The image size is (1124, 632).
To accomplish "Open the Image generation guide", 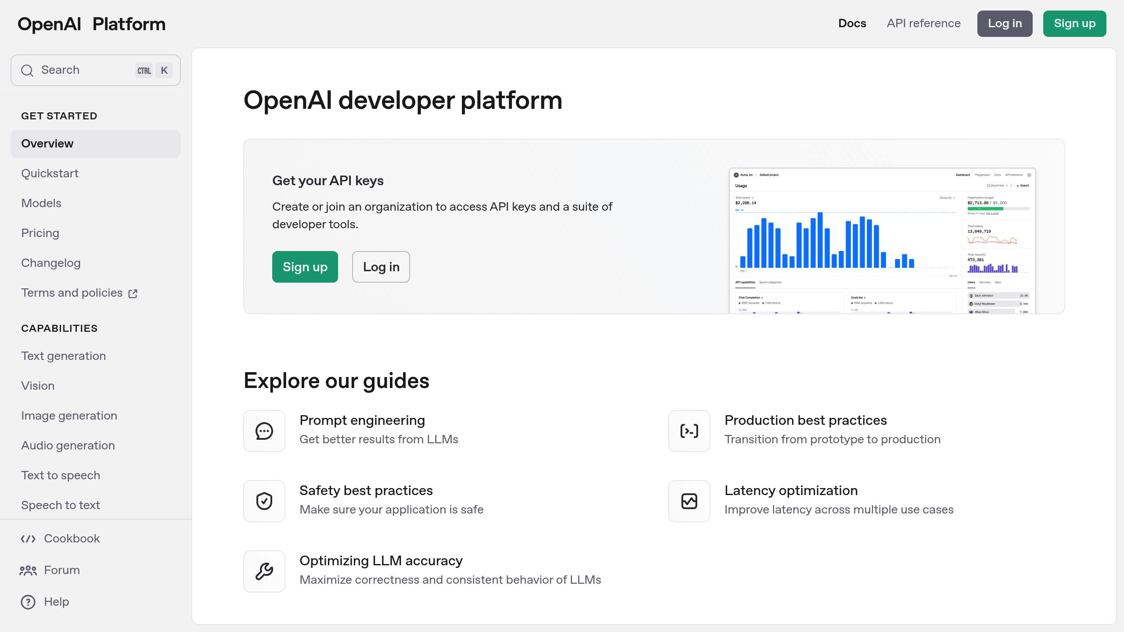I will (x=69, y=416).
